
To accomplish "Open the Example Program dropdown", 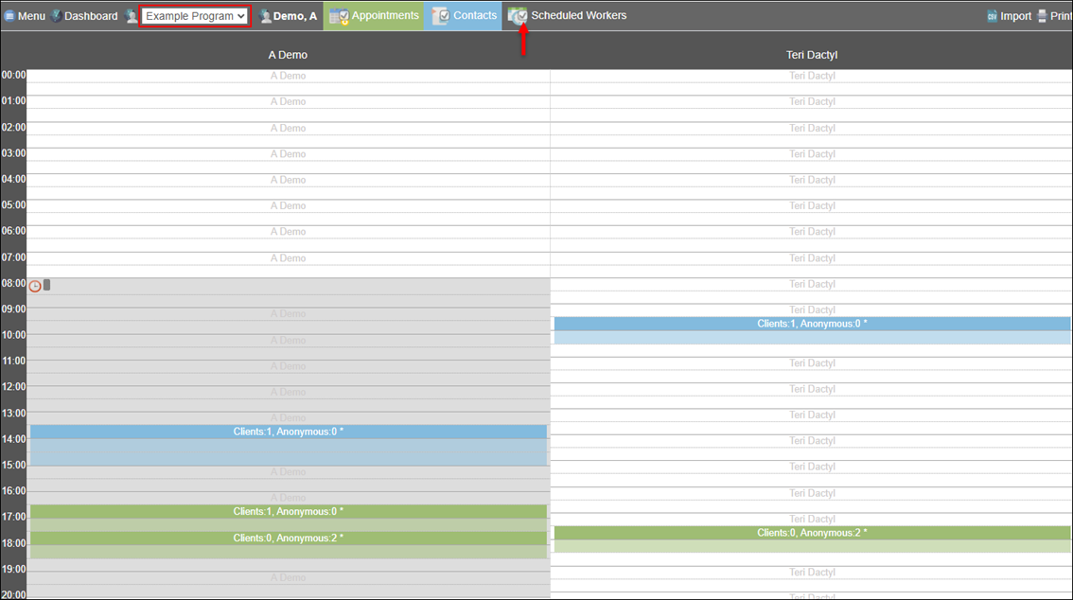I will pyautogui.click(x=195, y=16).
